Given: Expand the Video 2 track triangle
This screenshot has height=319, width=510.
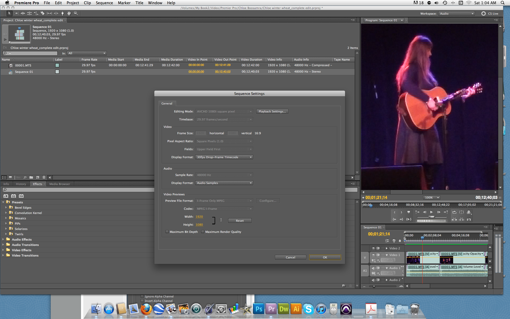Looking at the screenshot, I should pyautogui.click(x=387, y=248).
